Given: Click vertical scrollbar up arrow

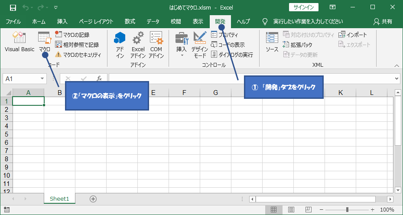Looking at the screenshot, I should click(398, 93).
